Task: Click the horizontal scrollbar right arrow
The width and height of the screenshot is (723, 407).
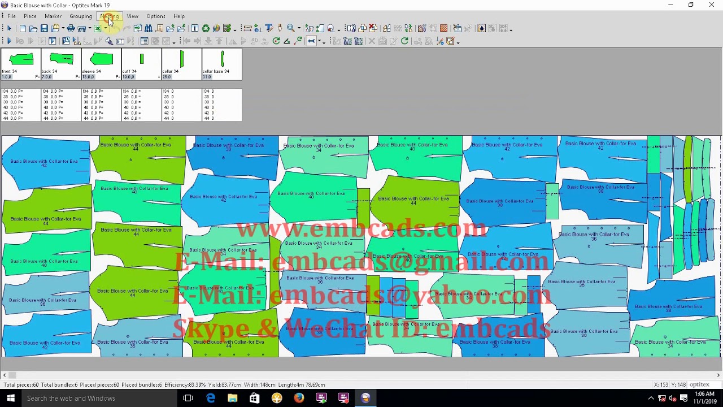Action: pyautogui.click(x=718, y=375)
